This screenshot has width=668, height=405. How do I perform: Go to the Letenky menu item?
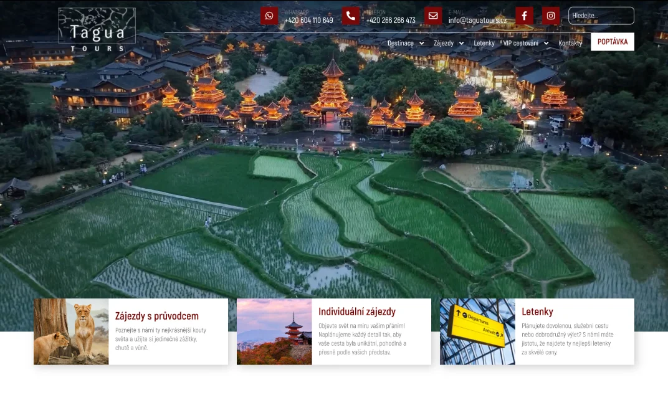[x=484, y=43]
